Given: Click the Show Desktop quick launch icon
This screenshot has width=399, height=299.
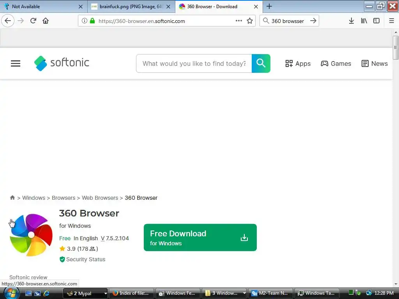Looking at the screenshot, I should point(28,293).
